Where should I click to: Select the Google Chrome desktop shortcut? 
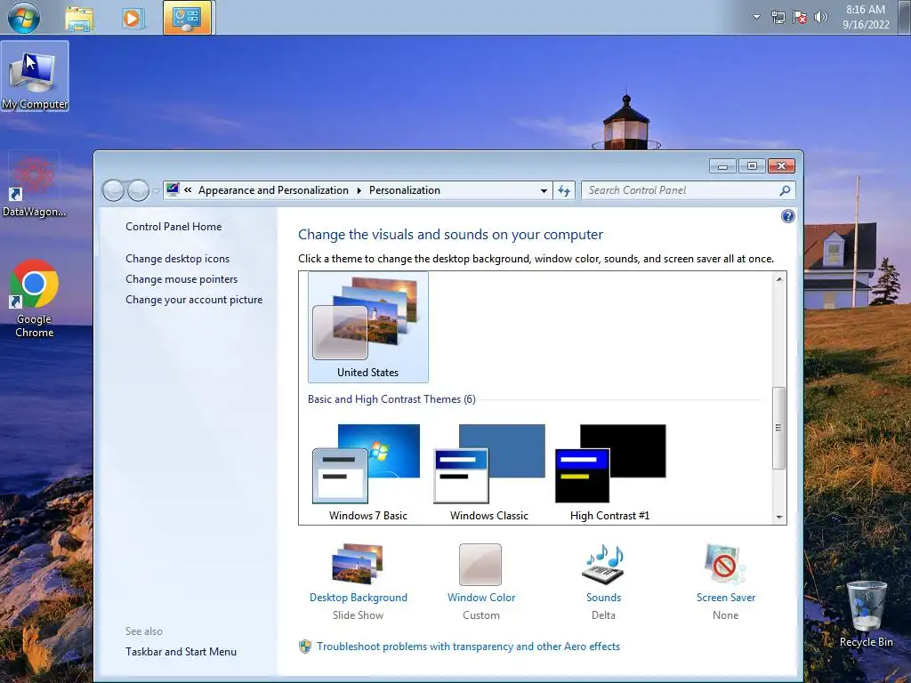35,298
